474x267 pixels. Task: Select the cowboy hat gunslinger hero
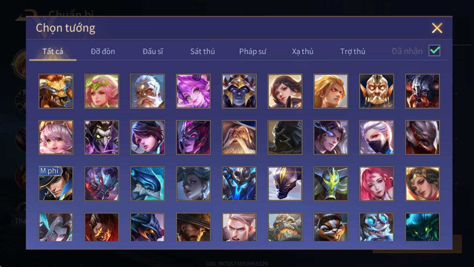tap(193, 227)
